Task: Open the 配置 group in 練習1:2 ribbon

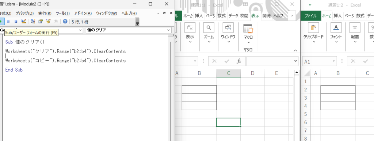Action: [355, 33]
